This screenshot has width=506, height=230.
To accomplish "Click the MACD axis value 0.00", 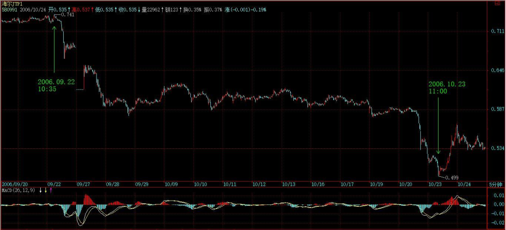I will [x=499, y=204].
